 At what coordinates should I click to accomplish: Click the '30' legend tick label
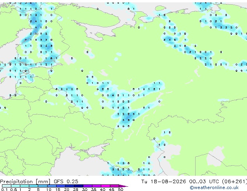85,189
